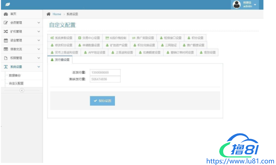Open the admin user dropdown arrow

click(x=255, y=5)
